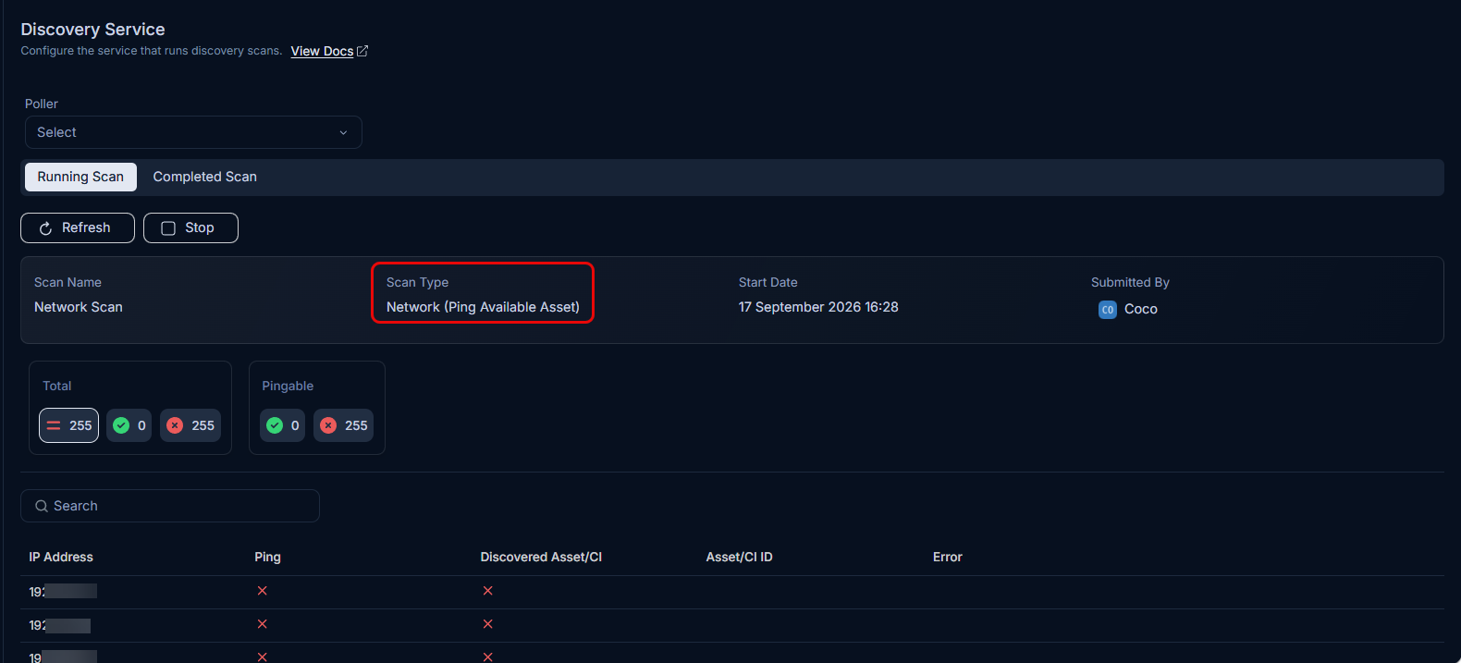Select the Pingable success filter showing 0

pos(282,425)
